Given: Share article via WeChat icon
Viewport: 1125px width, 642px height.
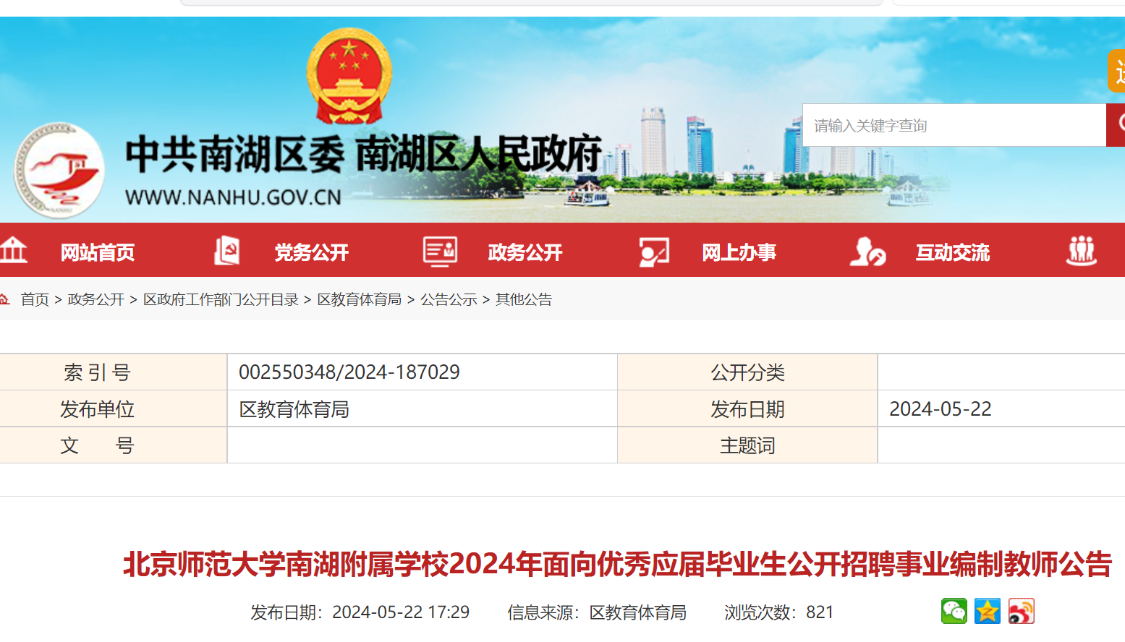Looking at the screenshot, I should 954,612.
